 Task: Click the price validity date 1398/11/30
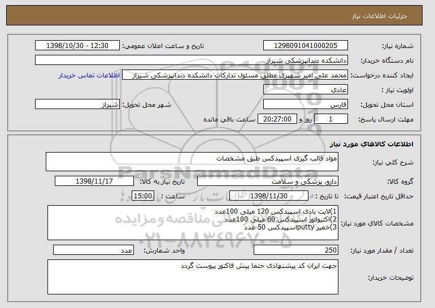(269, 196)
